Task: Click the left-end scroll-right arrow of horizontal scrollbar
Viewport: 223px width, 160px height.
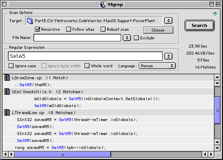Action: 11,154
